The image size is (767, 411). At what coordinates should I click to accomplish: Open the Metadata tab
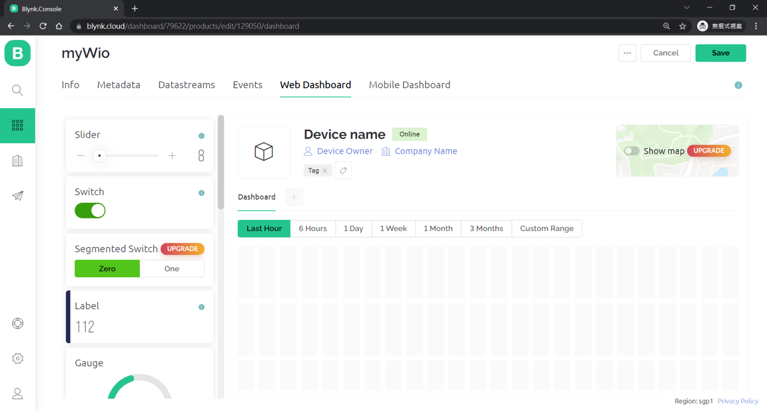point(119,85)
